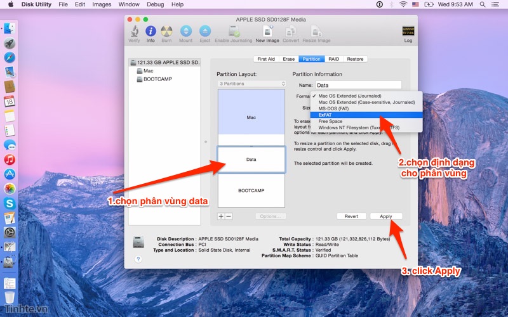Open the Info toolbar icon
Viewport: 508px width, 317px height.
click(150, 34)
